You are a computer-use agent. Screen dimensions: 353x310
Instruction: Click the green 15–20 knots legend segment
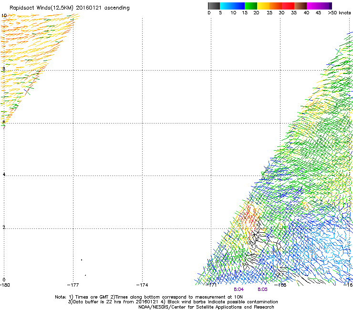point(251,6)
